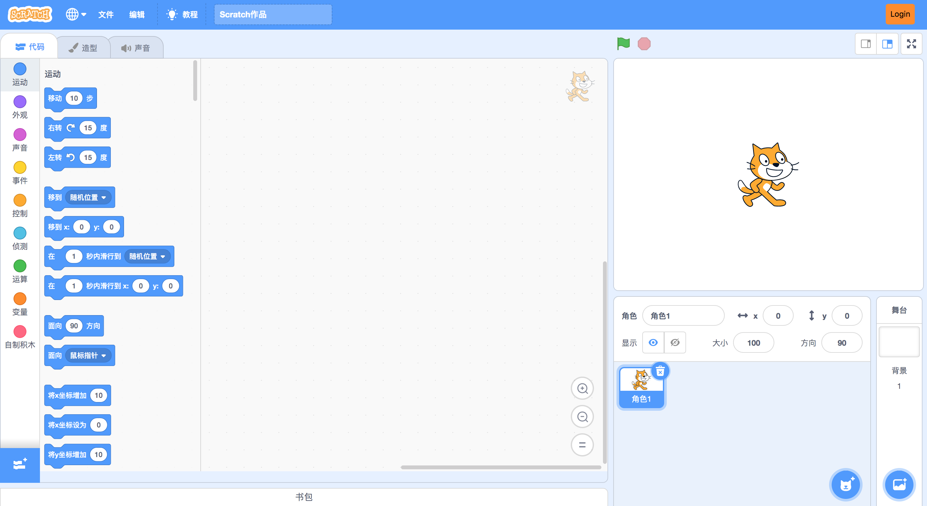This screenshot has width=927, height=506.
Task: Hide the sprite using crossed eye toggle
Action: tap(675, 342)
